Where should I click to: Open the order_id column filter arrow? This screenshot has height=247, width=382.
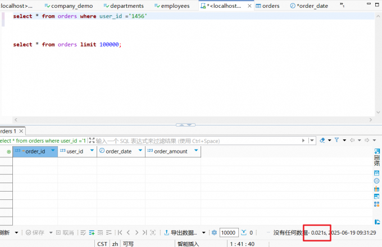pyautogui.click(x=53, y=151)
